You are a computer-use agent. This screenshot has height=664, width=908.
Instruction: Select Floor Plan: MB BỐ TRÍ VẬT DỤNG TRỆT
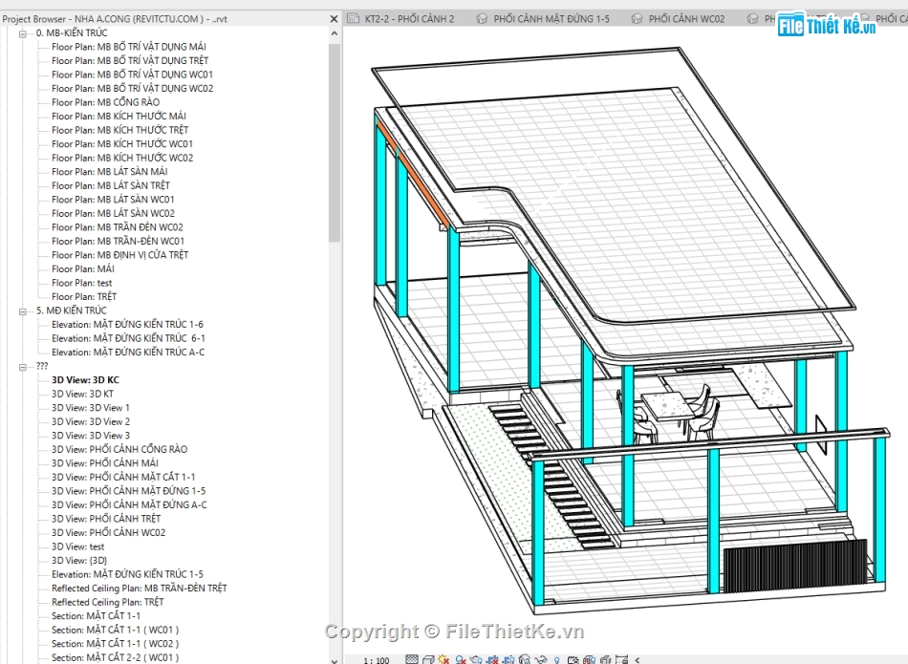(x=130, y=60)
